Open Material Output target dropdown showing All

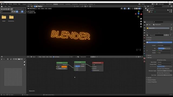[98, 65]
